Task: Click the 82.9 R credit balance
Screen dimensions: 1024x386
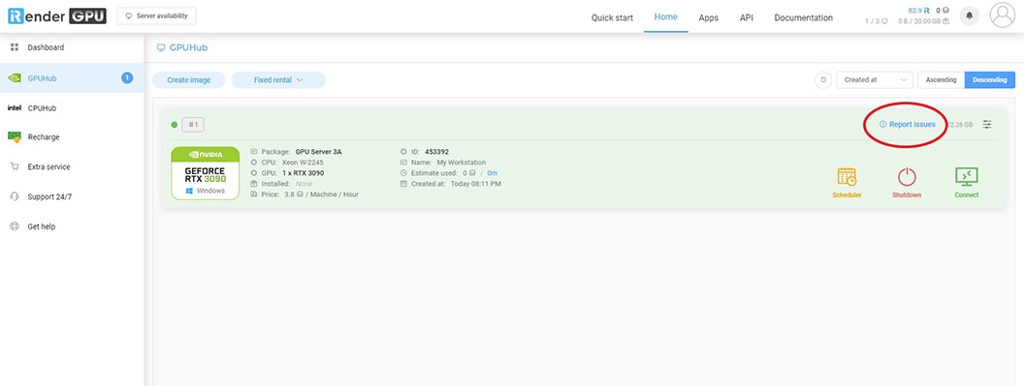Action: [x=919, y=11]
